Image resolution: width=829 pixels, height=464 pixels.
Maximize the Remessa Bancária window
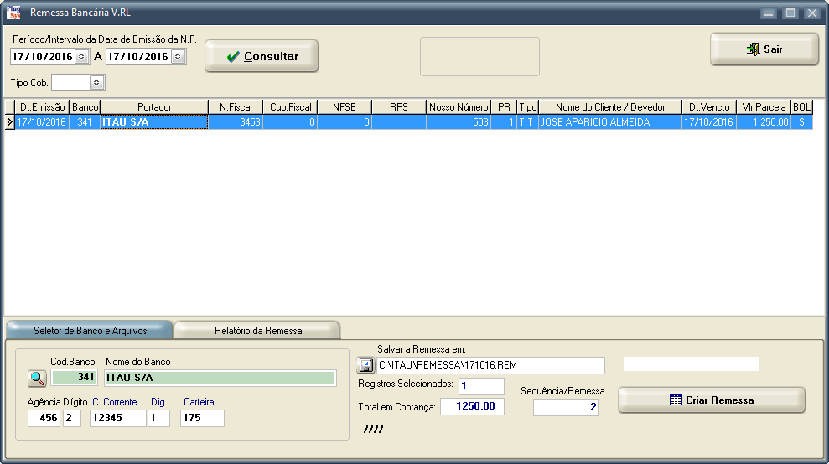pos(790,13)
